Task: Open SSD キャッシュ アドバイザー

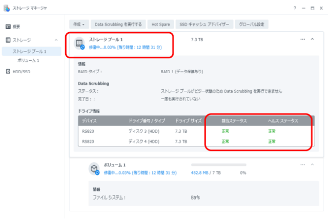Action: pos(204,24)
